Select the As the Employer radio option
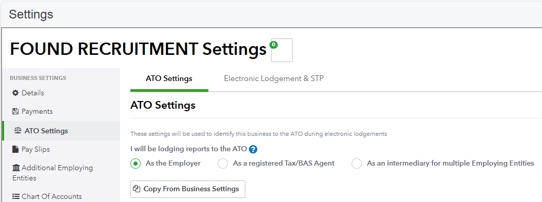 (135, 164)
